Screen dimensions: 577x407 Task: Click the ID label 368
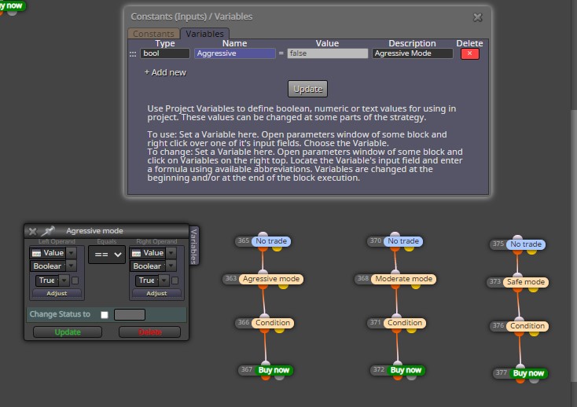tap(363, 279)
